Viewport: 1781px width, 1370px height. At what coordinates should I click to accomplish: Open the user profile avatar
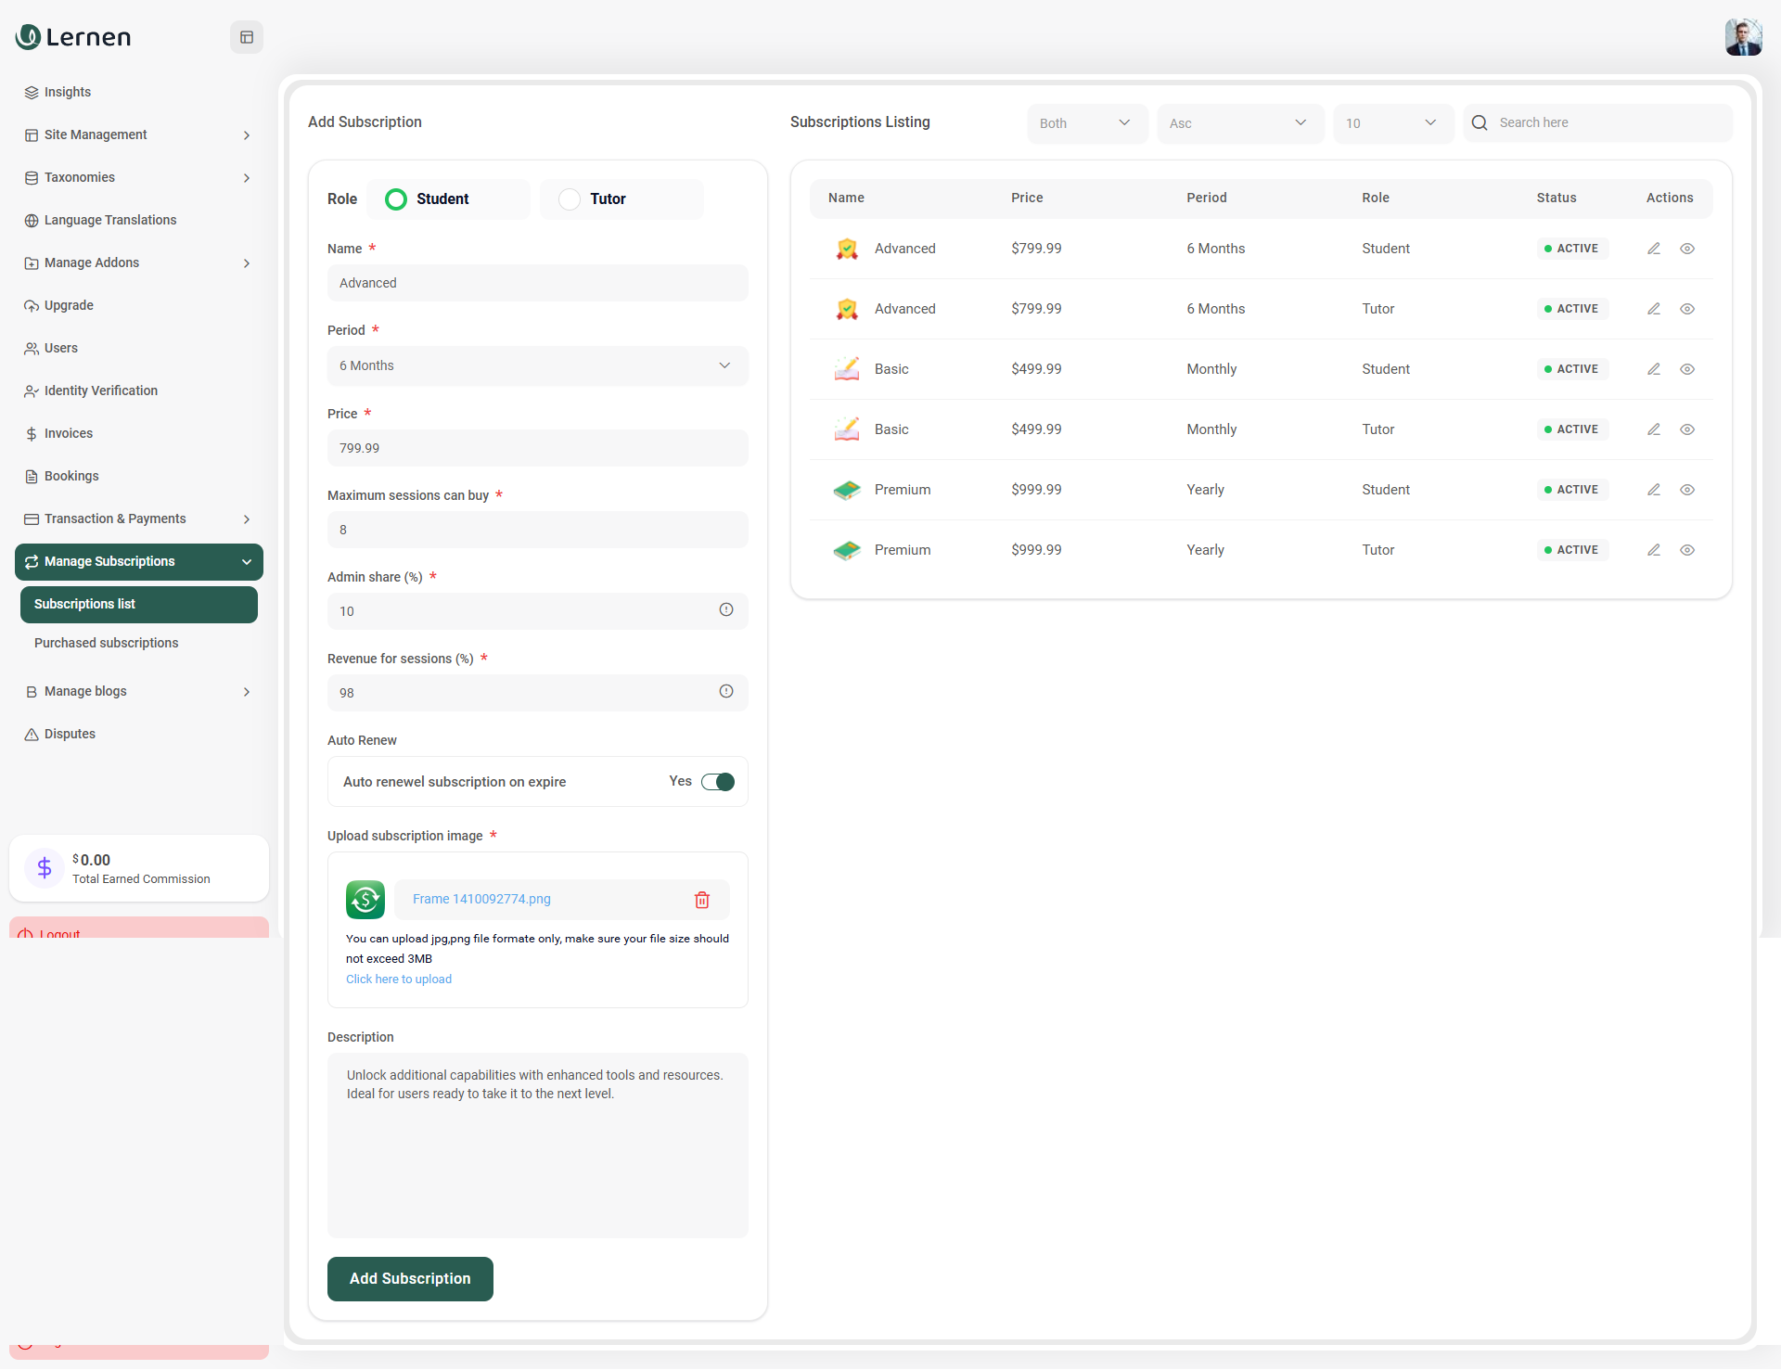point(1743,37)
